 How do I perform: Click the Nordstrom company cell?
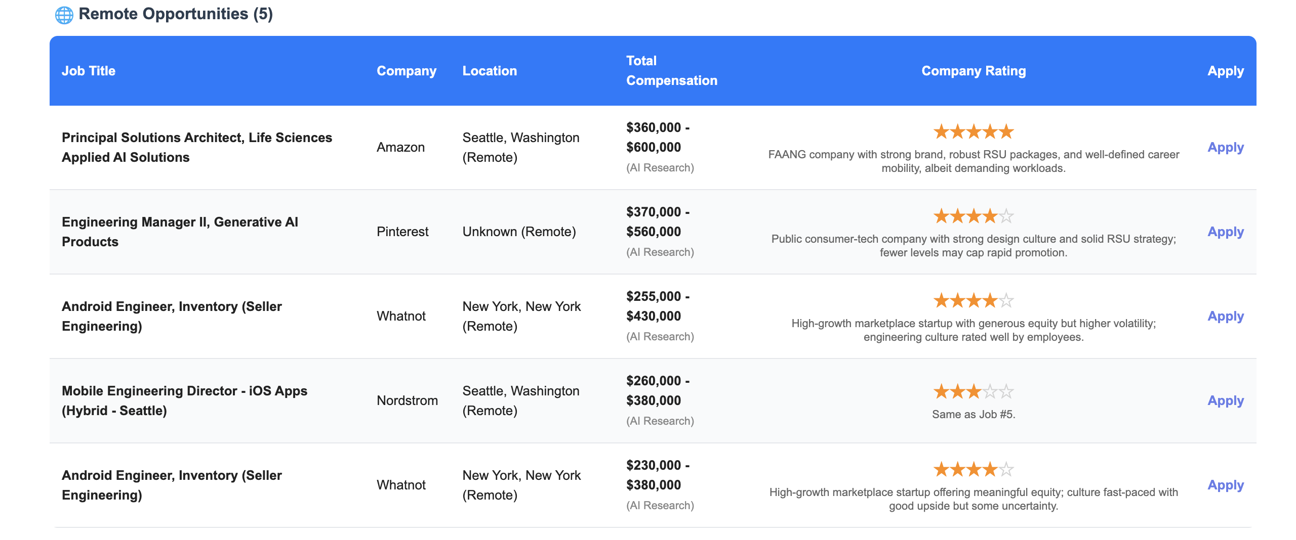tap(407, 400)
